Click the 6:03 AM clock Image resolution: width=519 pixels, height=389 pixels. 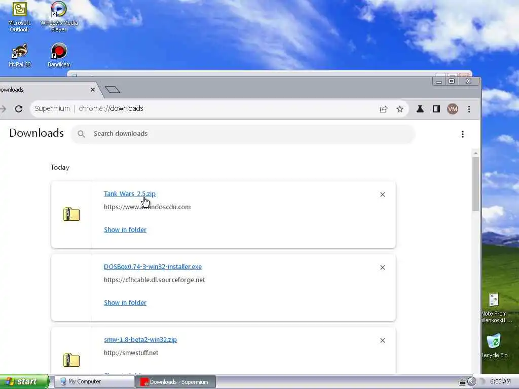tap(500, 382)
